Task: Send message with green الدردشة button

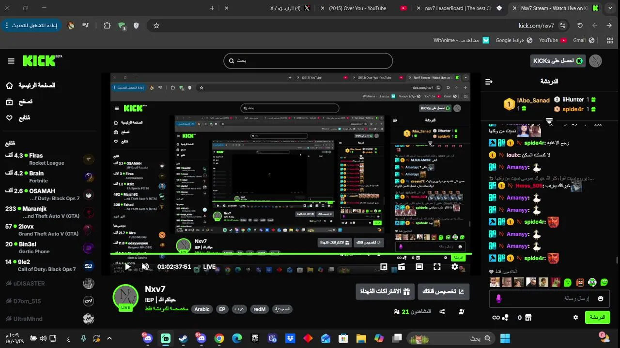Action: 597,318
